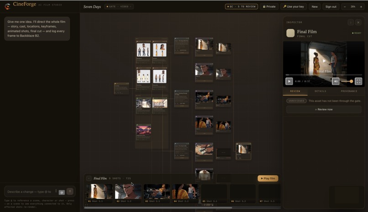368x212 pixels.
Task: Select the 06 Shot 3.2 timeline slot
Action: pos(243,193)
